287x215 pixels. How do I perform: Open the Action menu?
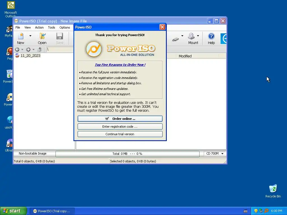pos(39,27)
